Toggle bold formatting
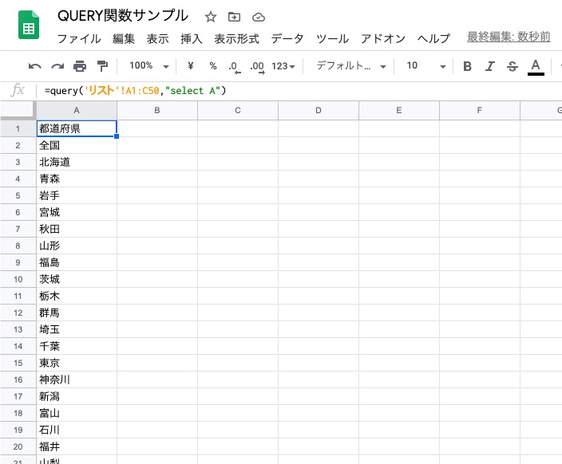 point(468,66)
